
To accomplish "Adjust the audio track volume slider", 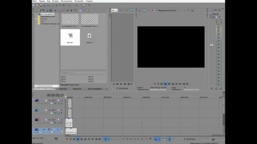I will coord(41,132).
